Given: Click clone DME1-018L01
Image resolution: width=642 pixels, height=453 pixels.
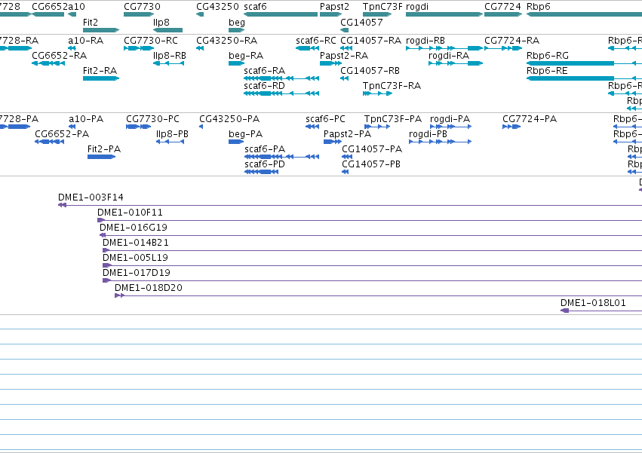Looking at the screenshot, I should click(x=601, y=311).
